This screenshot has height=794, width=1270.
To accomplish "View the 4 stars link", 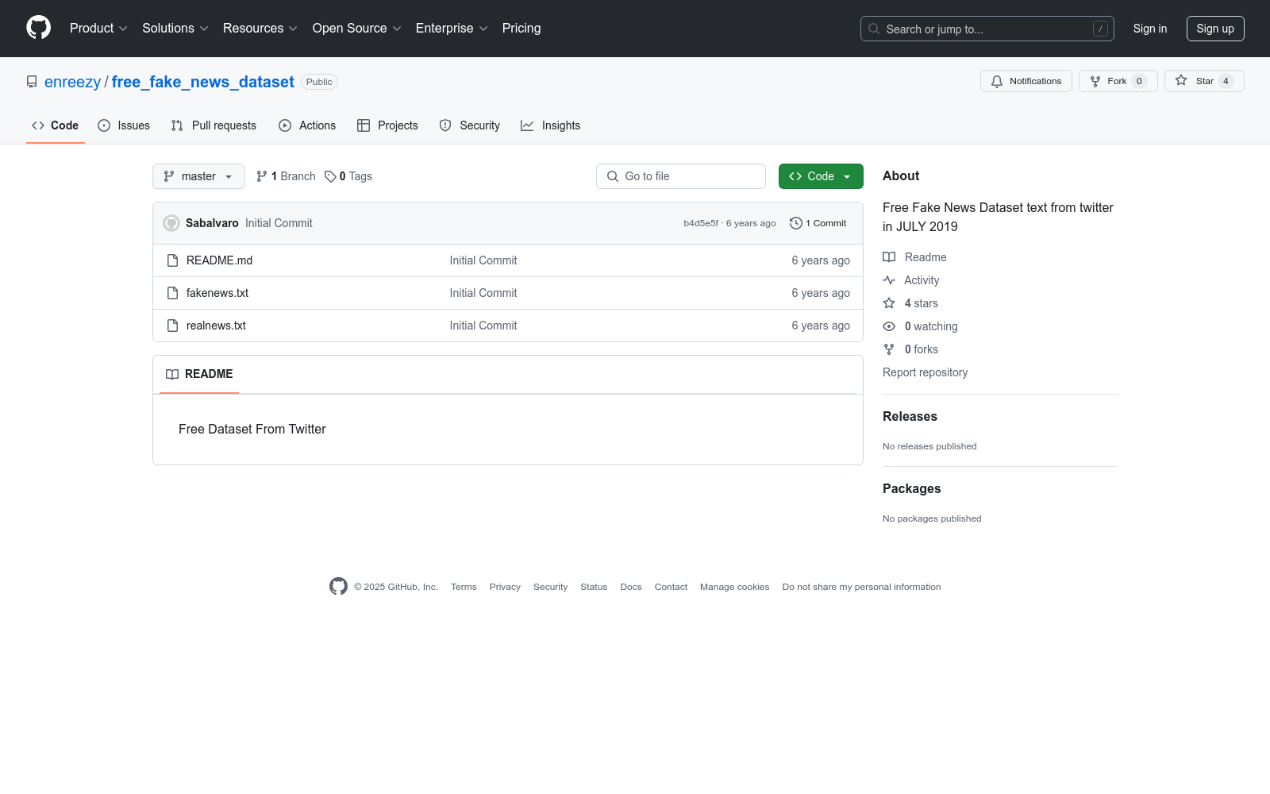I will [x=911, y=303].
